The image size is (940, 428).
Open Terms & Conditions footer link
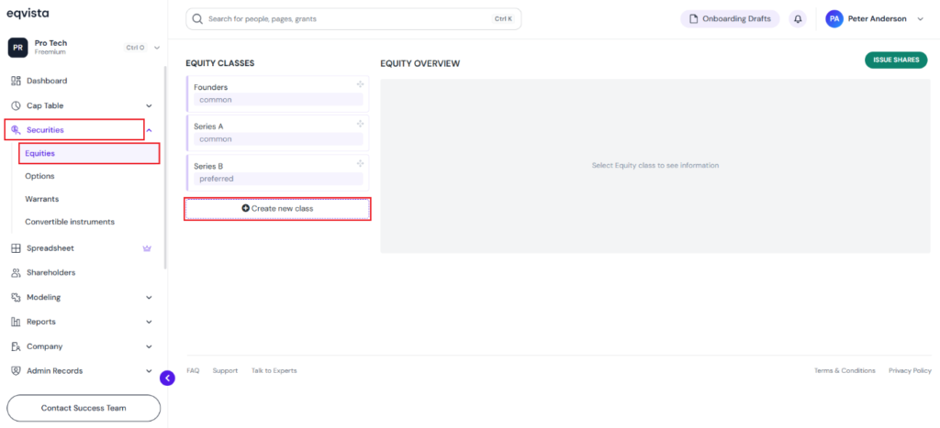(845, 370)
